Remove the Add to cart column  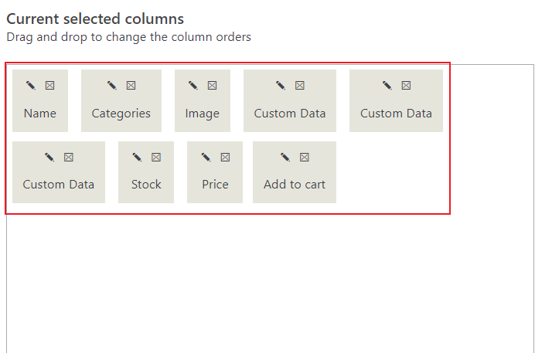click(x=305, y=157)
